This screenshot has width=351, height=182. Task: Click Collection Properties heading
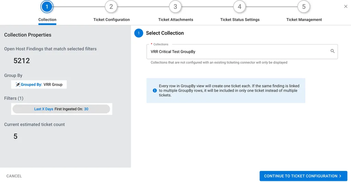click(28, 35)
